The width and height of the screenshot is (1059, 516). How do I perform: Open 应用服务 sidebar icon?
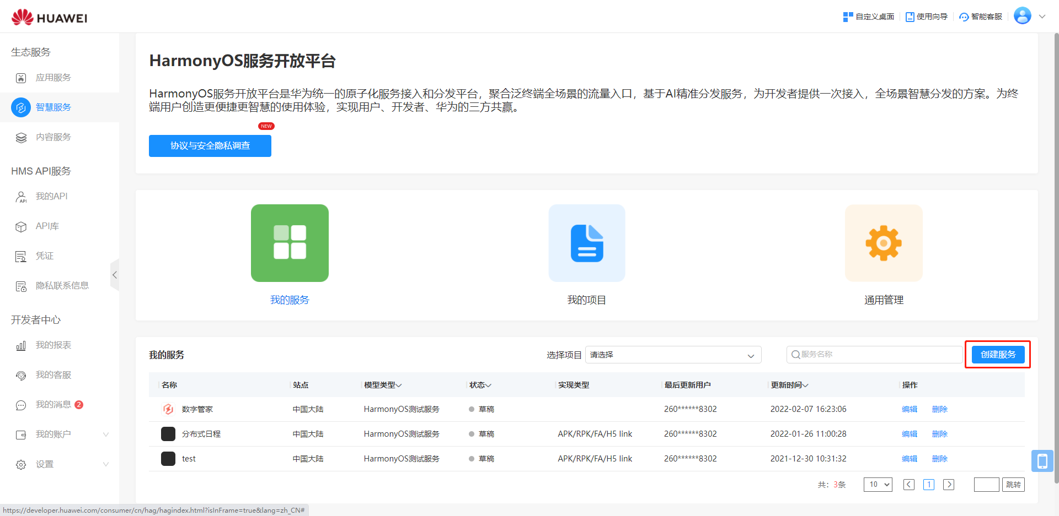point(21,78)
